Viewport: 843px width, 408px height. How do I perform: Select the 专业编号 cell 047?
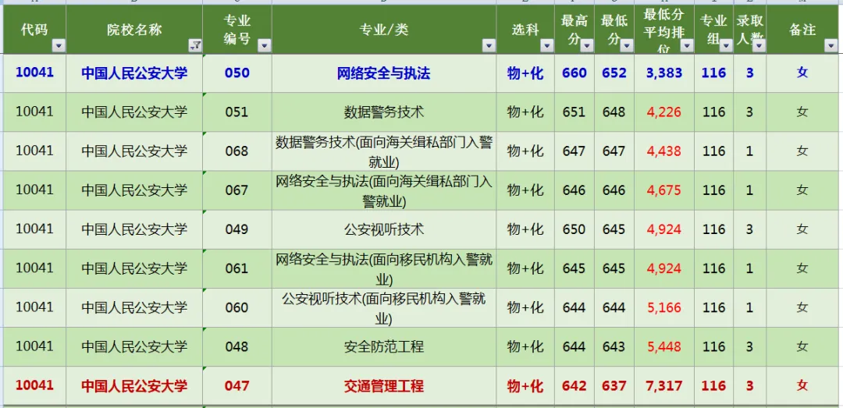pos(237,385)
